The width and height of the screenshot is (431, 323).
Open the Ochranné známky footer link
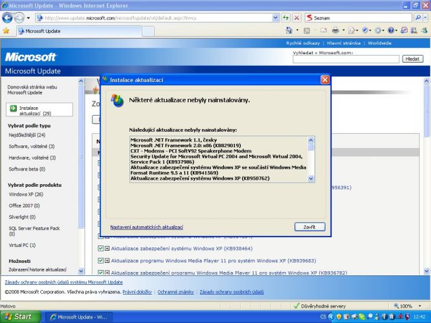tap(175, 292)
